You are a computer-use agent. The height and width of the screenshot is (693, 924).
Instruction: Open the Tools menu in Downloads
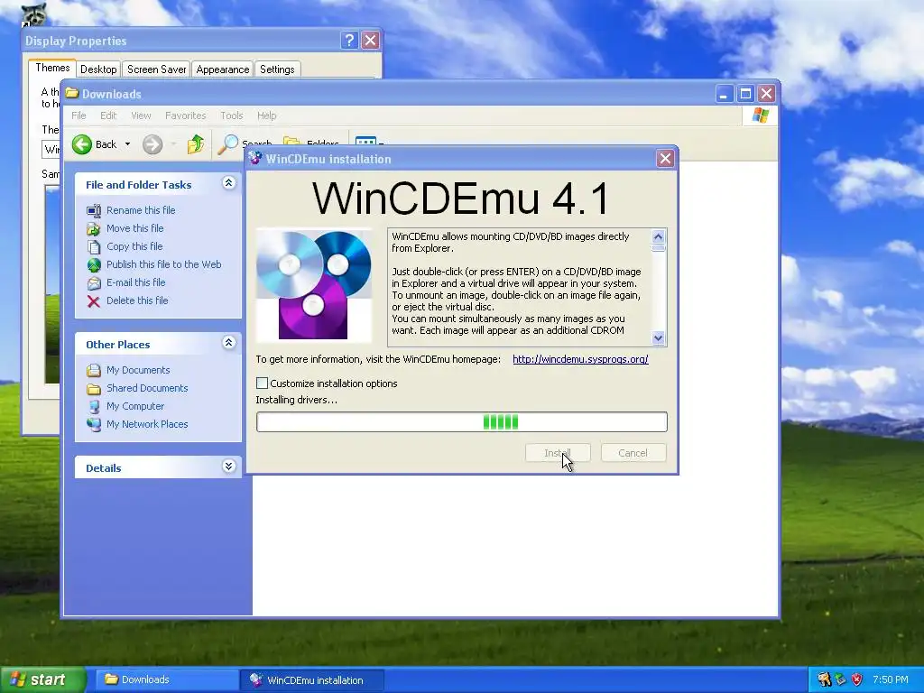coord(232,115)
